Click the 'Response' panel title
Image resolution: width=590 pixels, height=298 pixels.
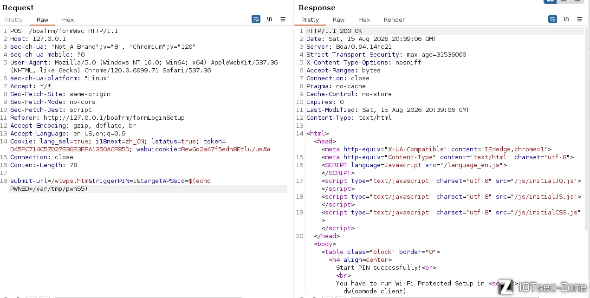tap(317, 8)
